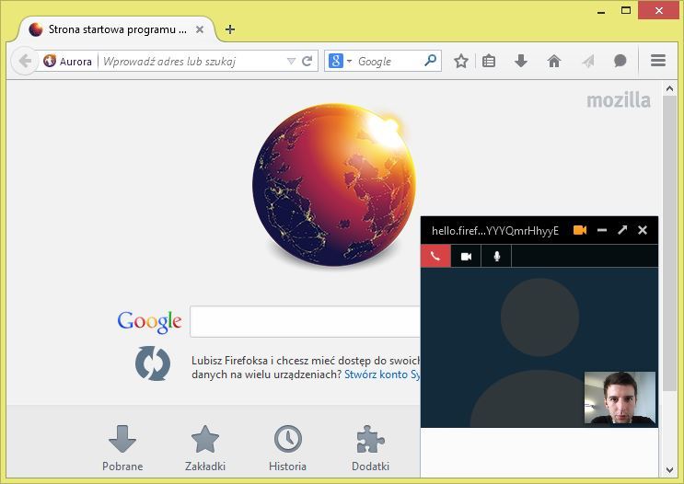Click the search magnifier icon
This screenshot has height=484, width=684.
(x=430, y=61)
